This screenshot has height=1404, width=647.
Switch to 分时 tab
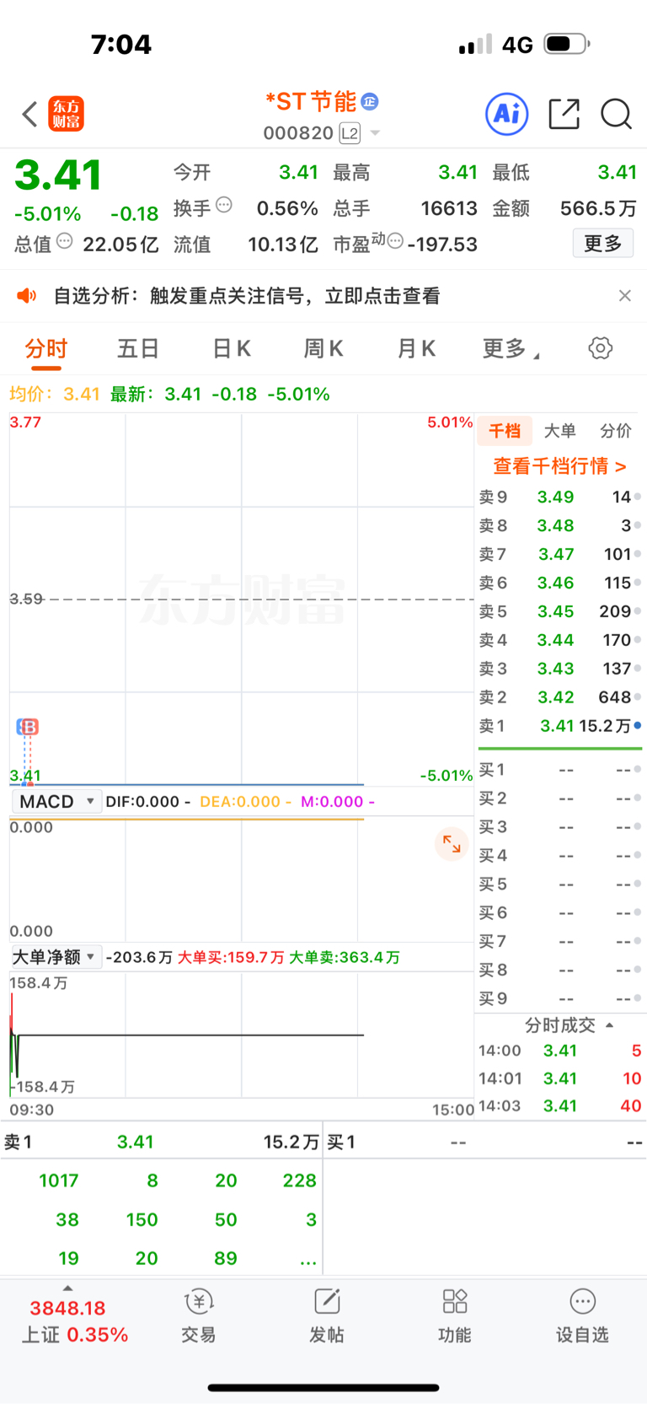coord(45,349)
